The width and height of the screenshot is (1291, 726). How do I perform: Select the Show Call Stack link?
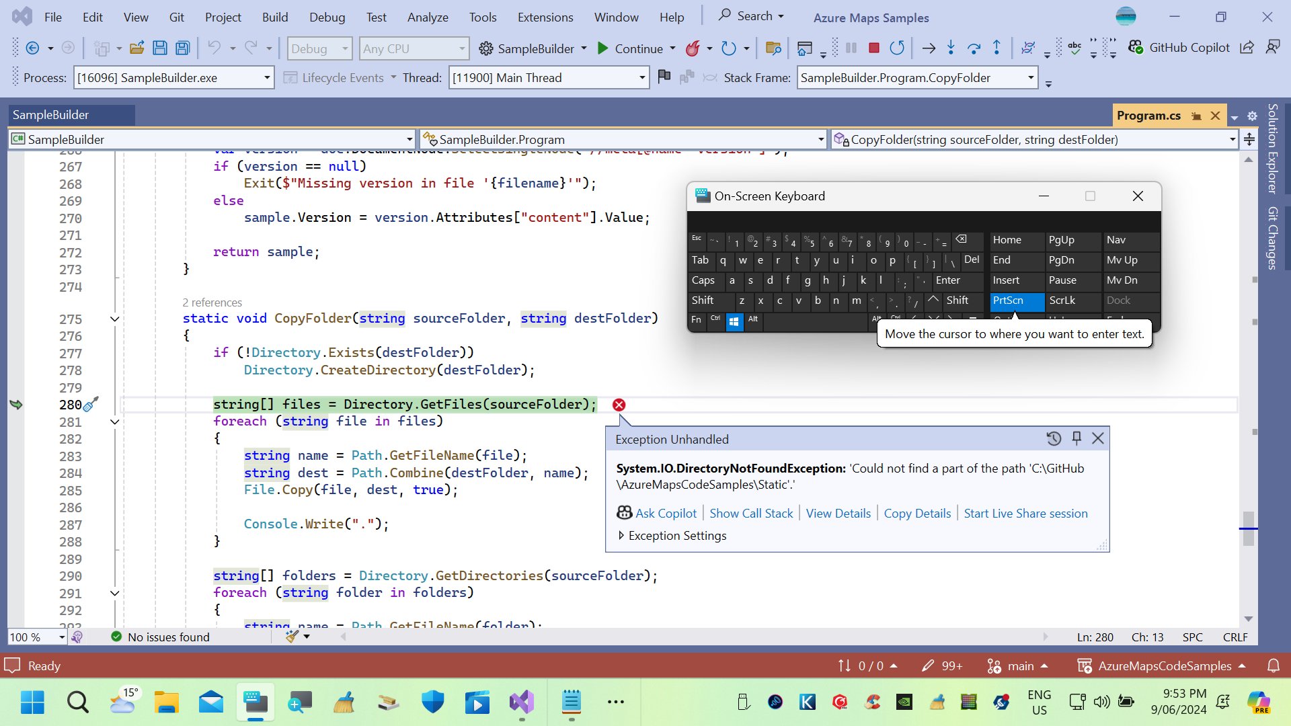click(x=751, y=514)
